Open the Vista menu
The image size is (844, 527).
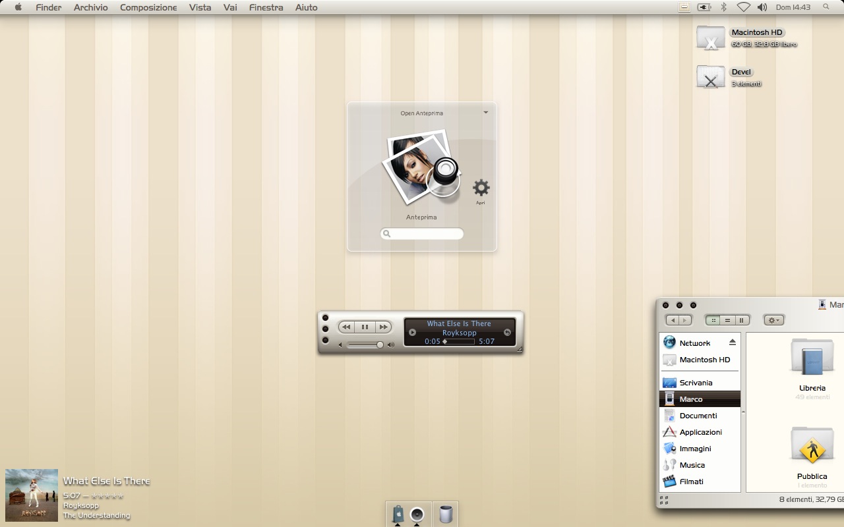pyautogui.click(x=200, y=7)
